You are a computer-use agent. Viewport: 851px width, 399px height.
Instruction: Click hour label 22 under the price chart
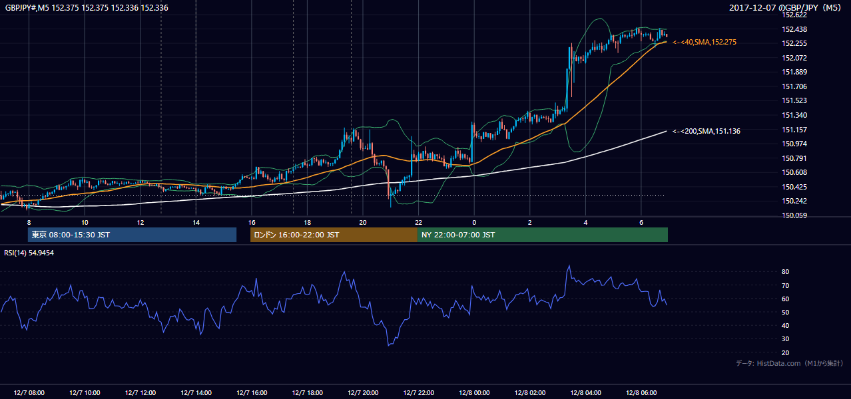(419, 222)
